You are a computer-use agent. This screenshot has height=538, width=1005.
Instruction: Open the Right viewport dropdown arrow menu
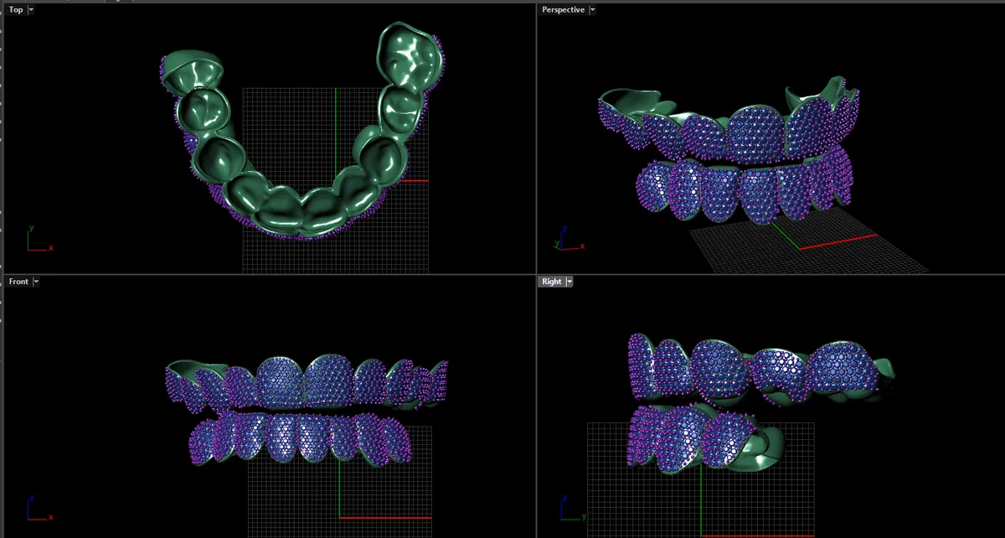click(x=569, y=282)
